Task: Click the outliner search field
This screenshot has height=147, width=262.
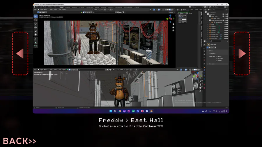Action: tap(219, 10)
